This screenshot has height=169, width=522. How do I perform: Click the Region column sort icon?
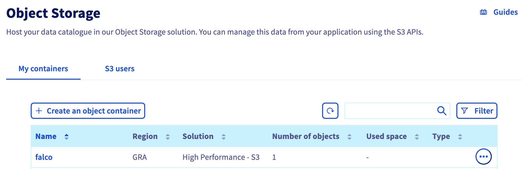[x=167, y=136]
